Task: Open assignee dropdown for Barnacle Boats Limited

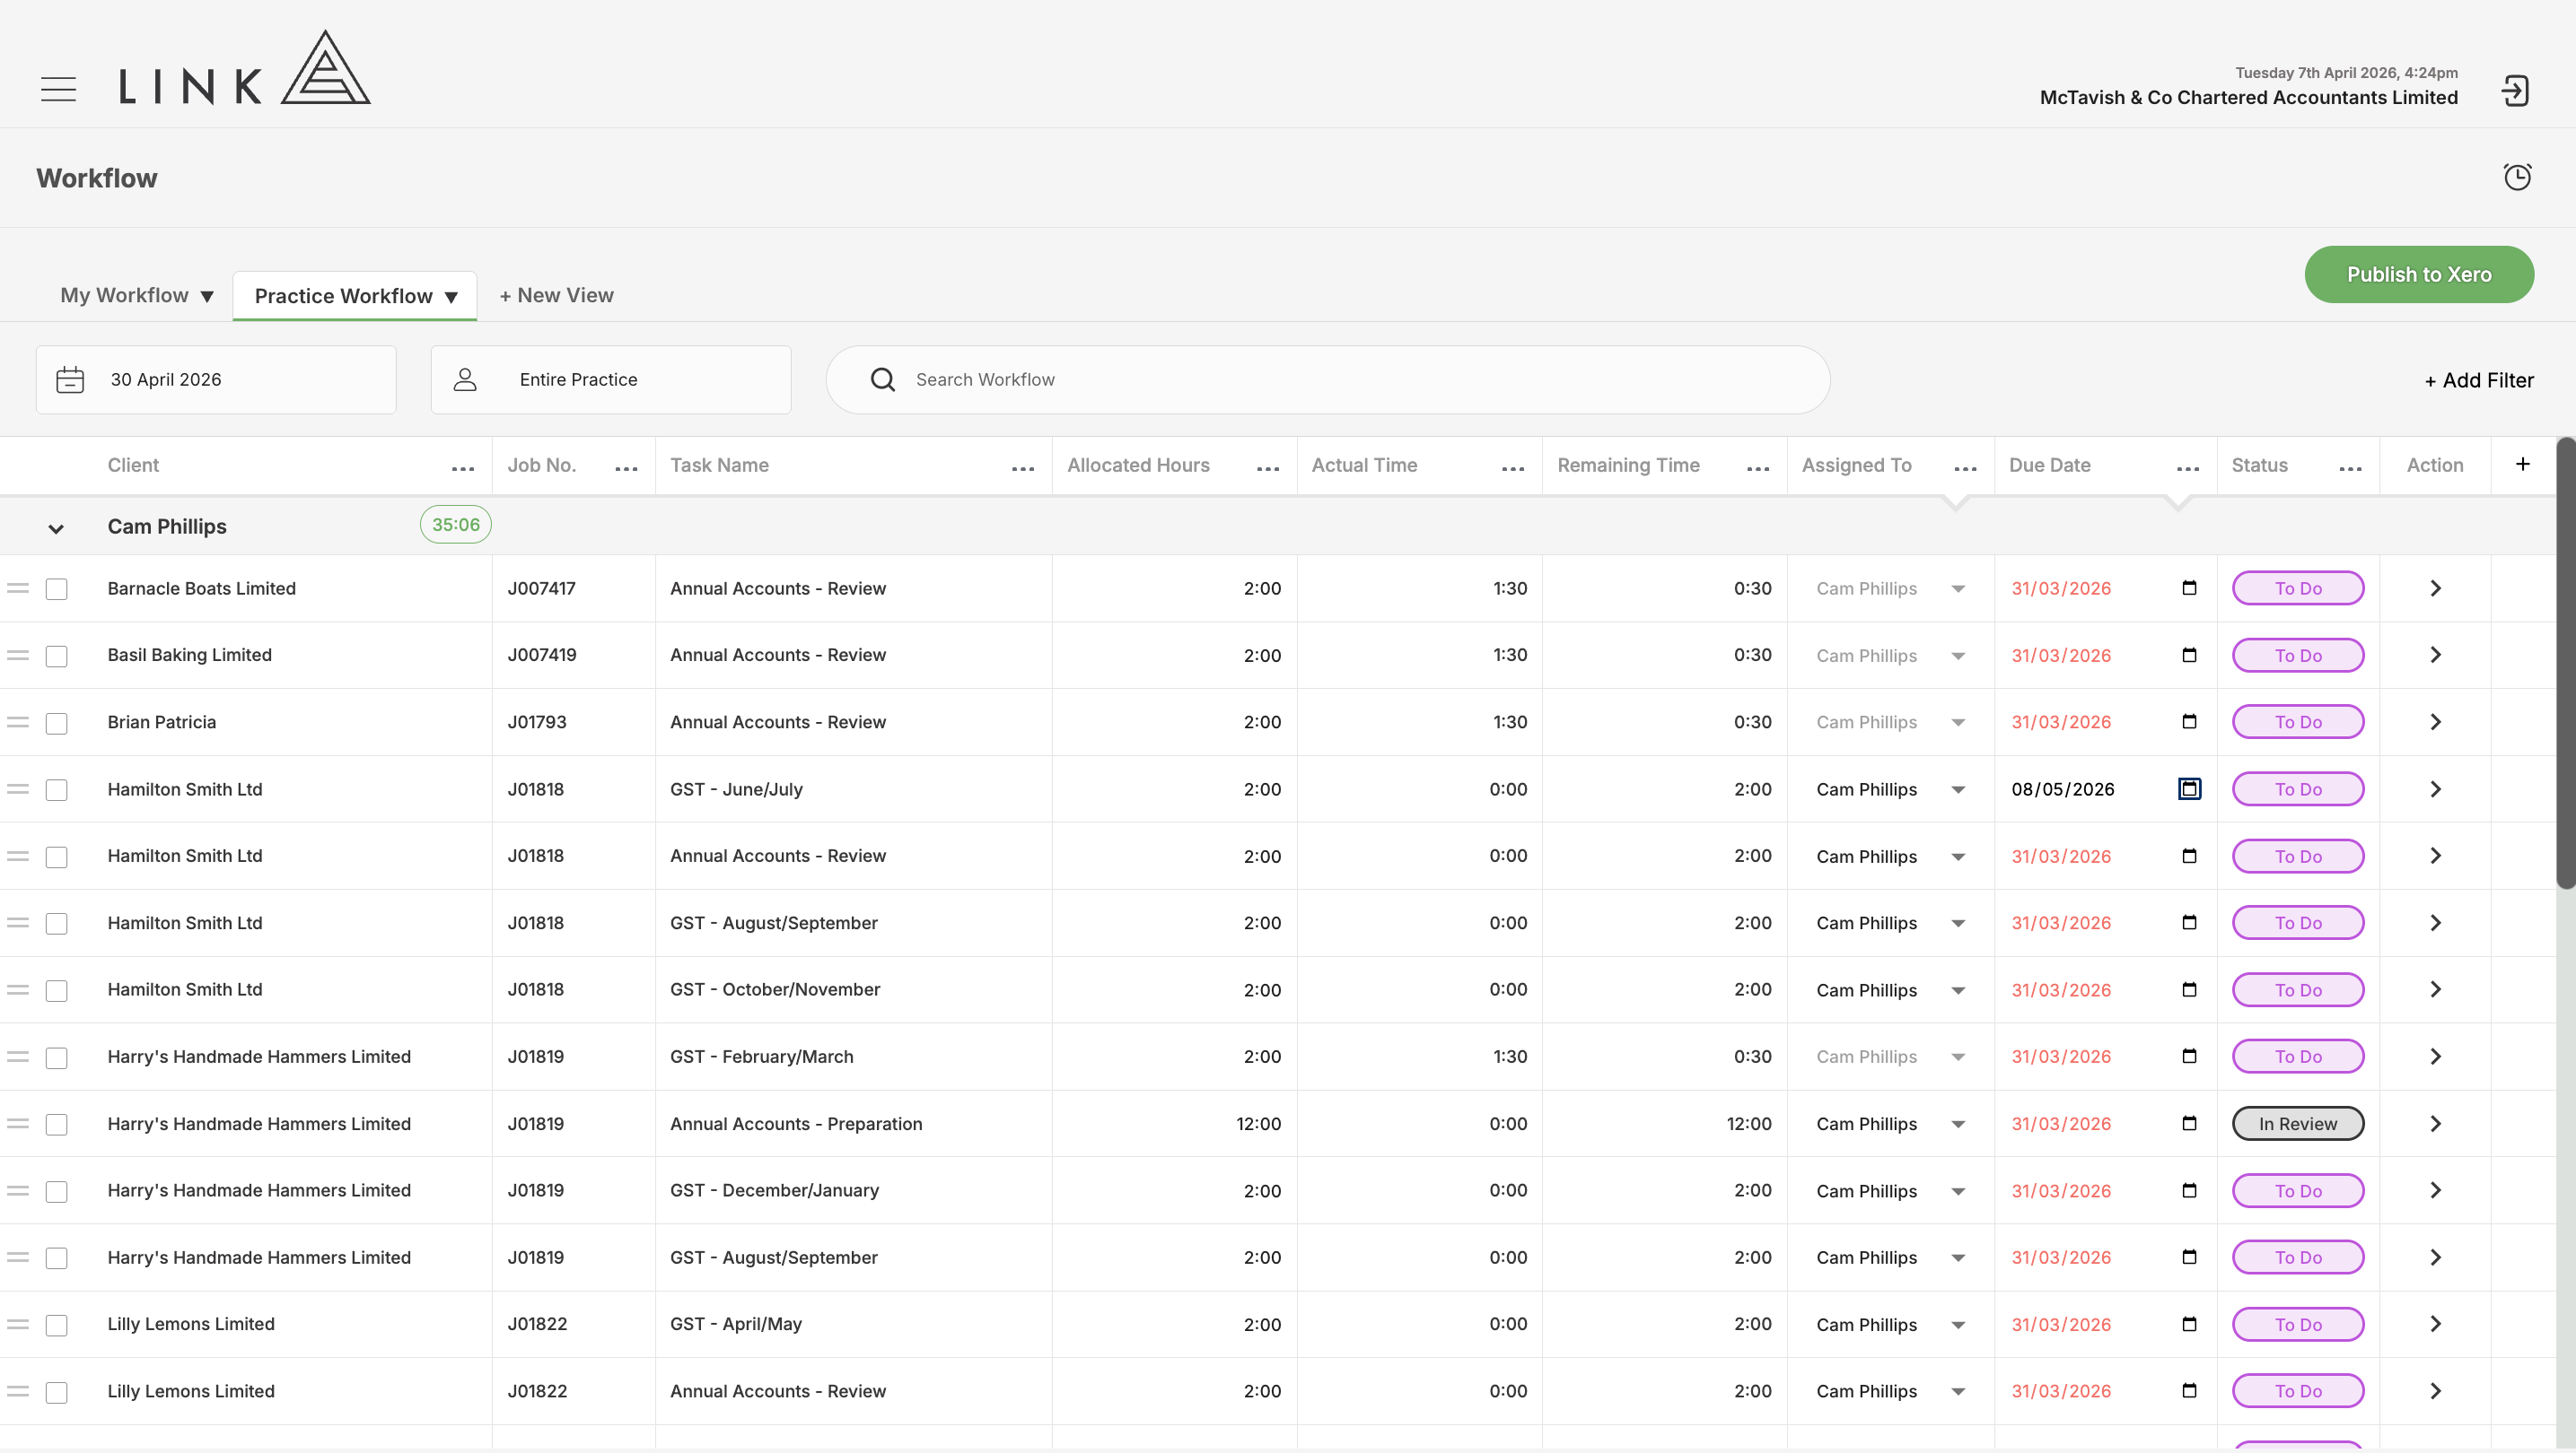Action: click(1958, 588)
